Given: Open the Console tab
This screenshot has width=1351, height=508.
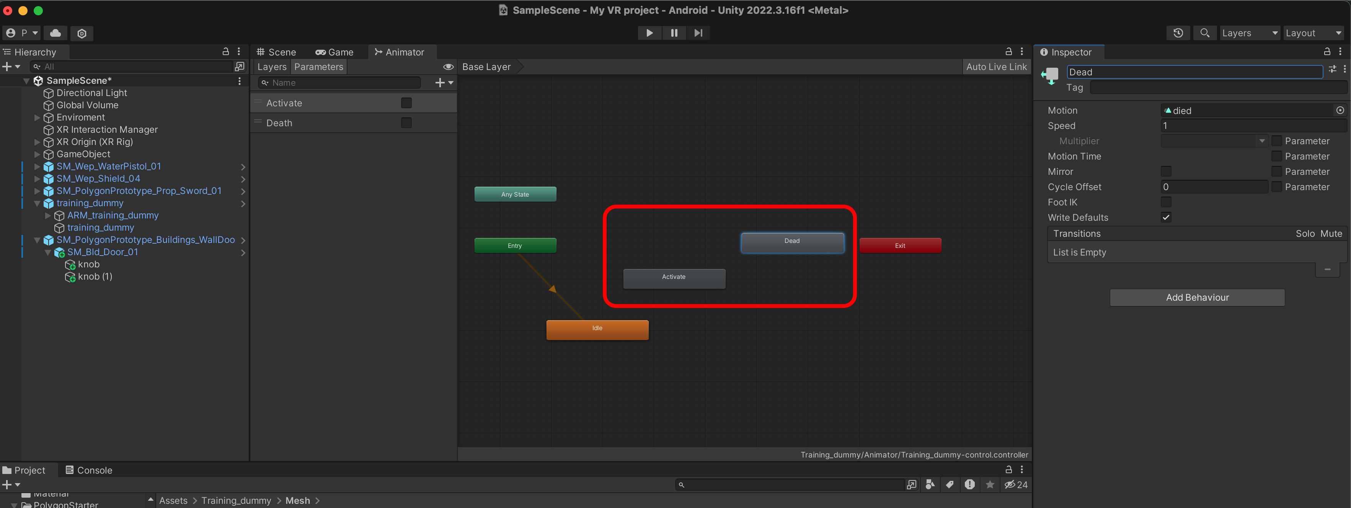Looking at the screenshot, I should click(x=89, y=470).
